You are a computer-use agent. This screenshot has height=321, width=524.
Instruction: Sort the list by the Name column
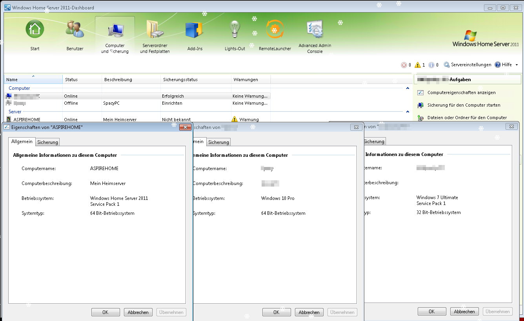coord(33,80)
